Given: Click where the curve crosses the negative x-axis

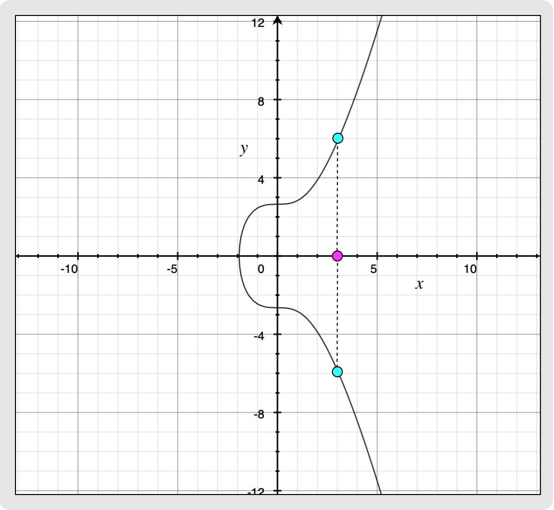Looking at the screenshot, I should [239, 256].
